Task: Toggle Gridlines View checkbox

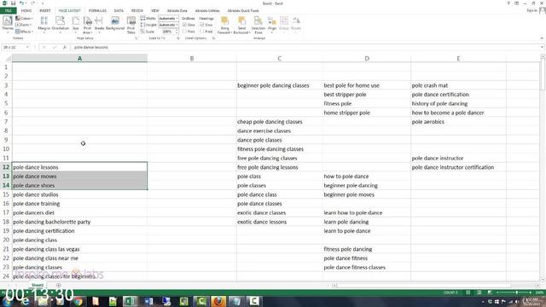Action: pyautogui.click(x=184, y=25)
